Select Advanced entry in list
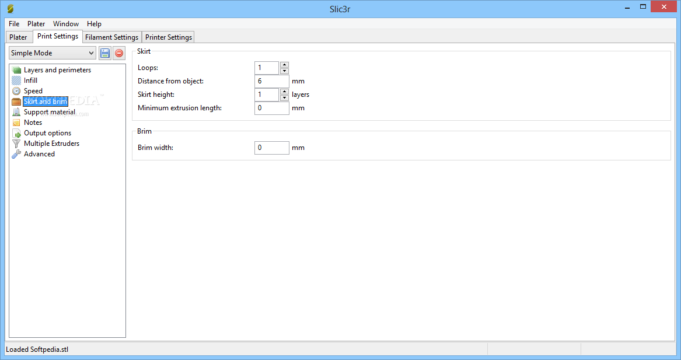The width and height of the screenshot is (681, 360). tap(39, 154)
